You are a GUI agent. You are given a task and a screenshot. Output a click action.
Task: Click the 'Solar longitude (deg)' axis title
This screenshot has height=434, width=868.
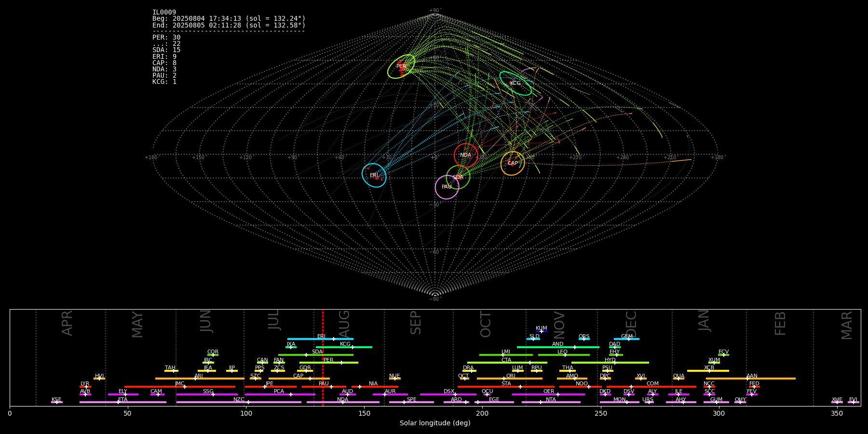[435, 423]
